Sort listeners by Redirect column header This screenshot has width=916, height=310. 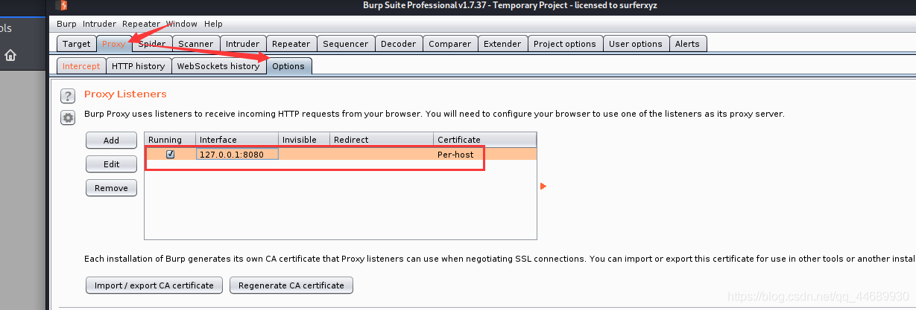pyautogui.click(x=382, y=140)
